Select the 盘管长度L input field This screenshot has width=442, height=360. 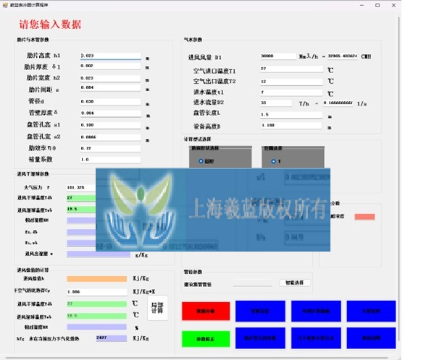[x=291, y=115]
